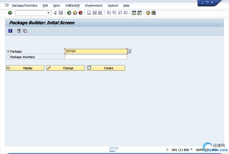
Task: Click the Copy package icon
Action: click(25, 31)
